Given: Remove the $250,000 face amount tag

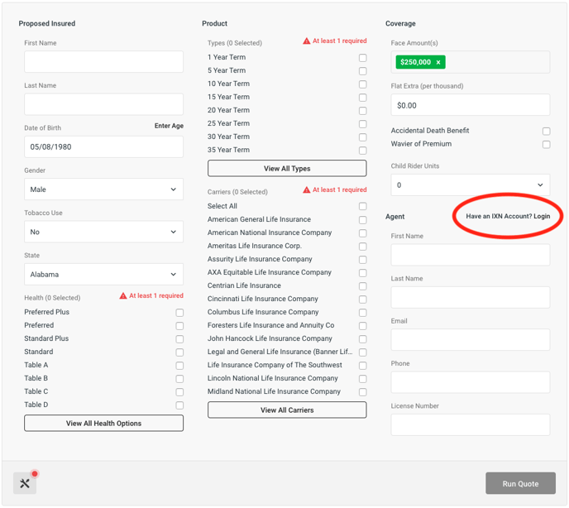Looking at the screenshot, I should pos(438,62).
